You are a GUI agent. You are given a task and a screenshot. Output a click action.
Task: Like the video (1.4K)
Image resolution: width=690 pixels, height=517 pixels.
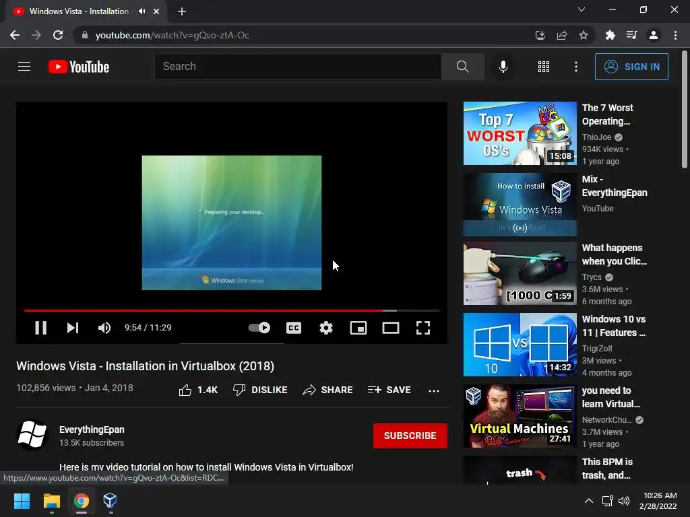[198, 390]
